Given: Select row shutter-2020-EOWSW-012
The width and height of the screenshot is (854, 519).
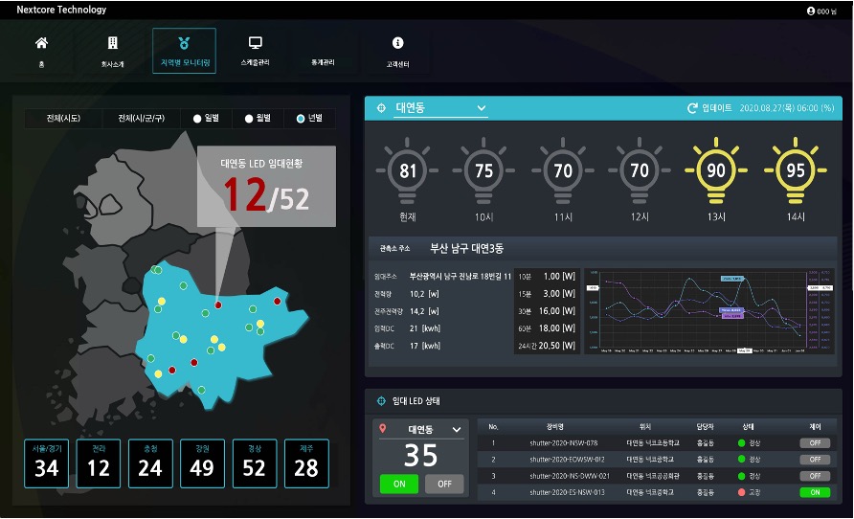Looking at the screenshot, I should pos(657,459).
